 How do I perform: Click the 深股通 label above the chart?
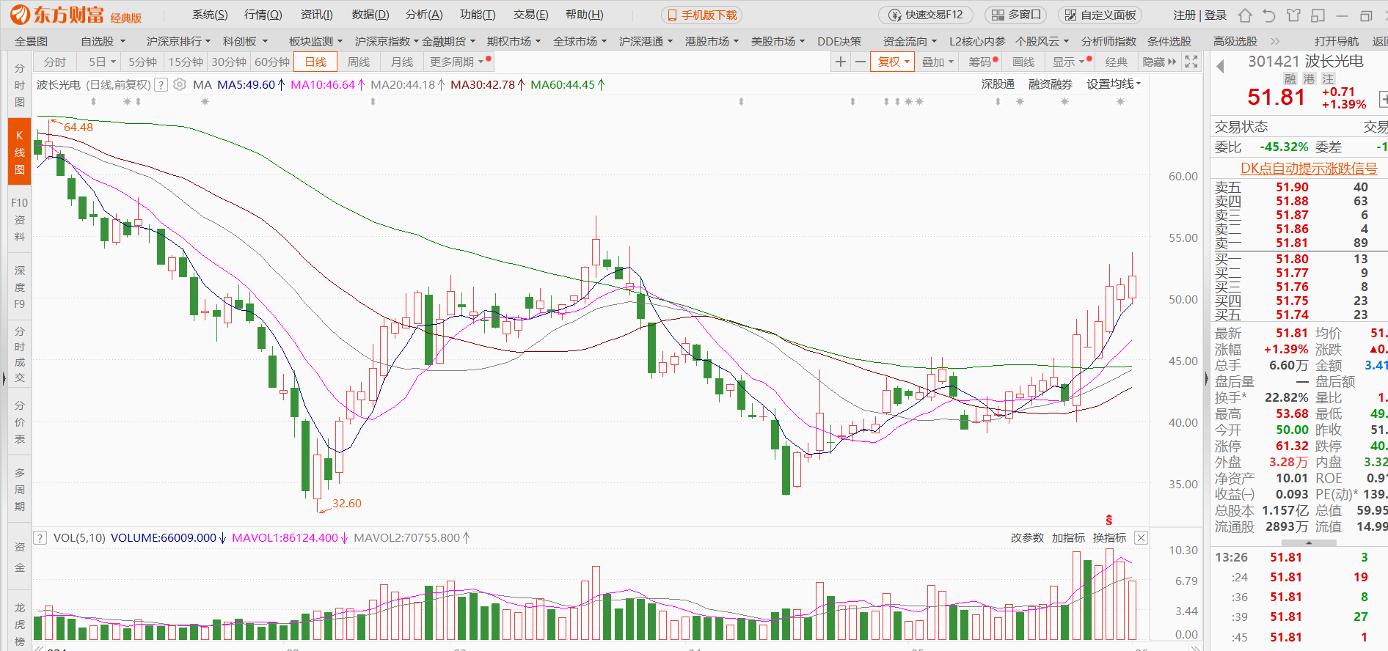point(998,84)
